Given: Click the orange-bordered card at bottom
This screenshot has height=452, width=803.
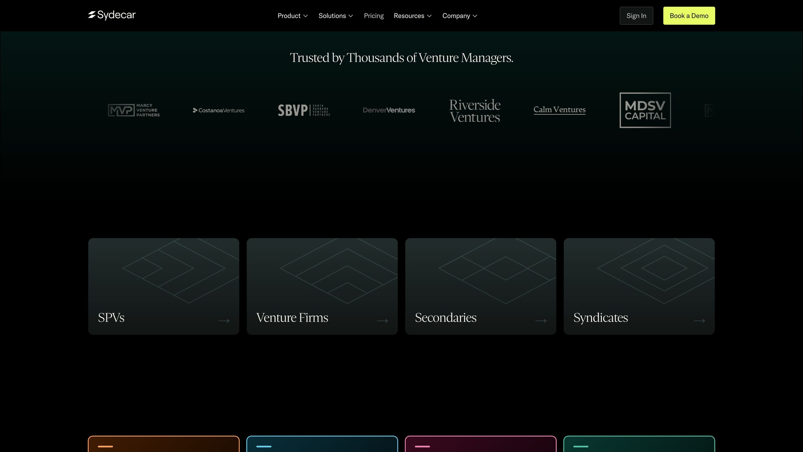Looking at the screenshot, I should tap(164, 444).
